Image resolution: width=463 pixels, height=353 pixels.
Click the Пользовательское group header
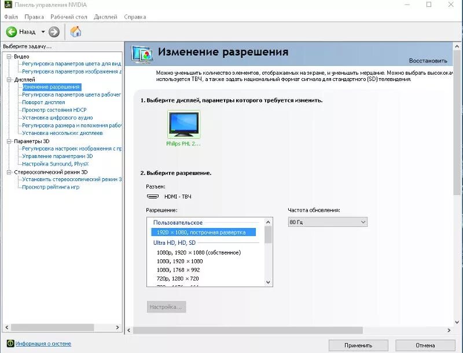tap(178, 223)
